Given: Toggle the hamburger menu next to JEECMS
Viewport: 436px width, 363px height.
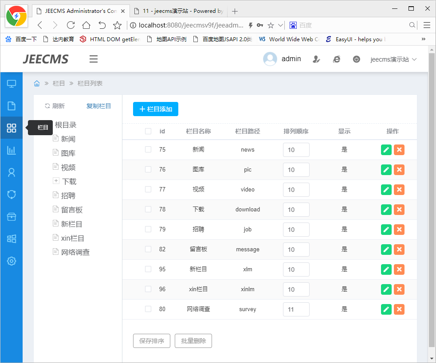Looking at the screenshot, I should (x=93, y=59).
